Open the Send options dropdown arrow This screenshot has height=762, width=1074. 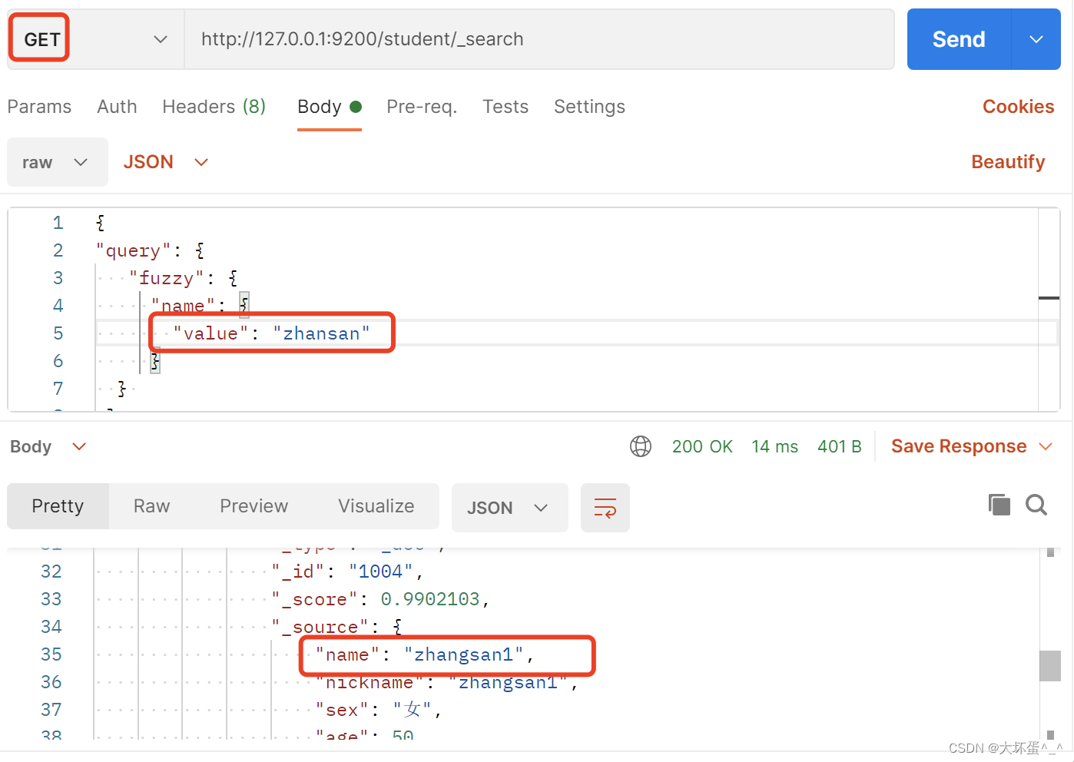(1036, 39)
